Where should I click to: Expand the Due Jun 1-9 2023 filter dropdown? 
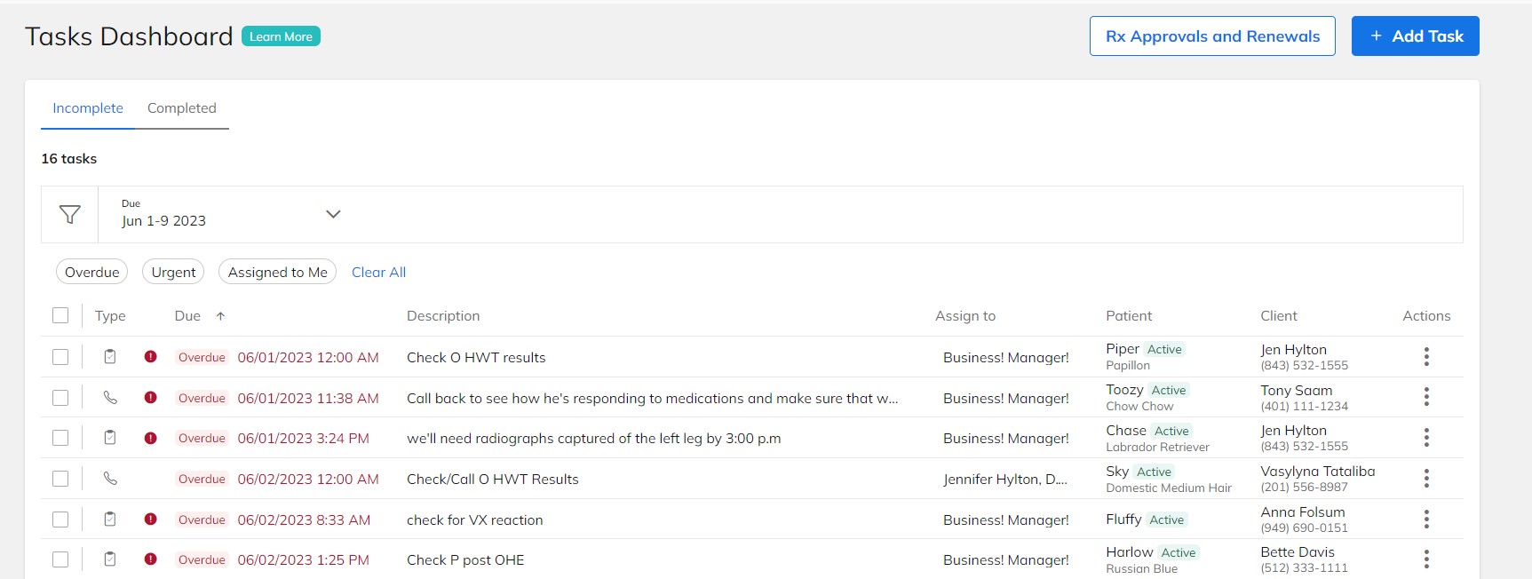point(333,214)
